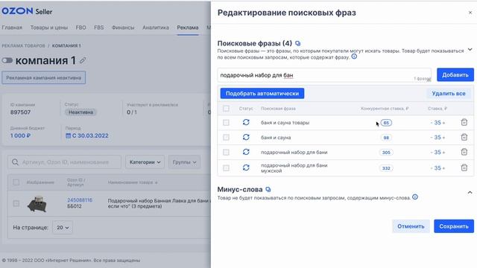The image size is (477, 268).
Task: Click status icon for 'баня и сауна товары'
Action: click(246, 122)
